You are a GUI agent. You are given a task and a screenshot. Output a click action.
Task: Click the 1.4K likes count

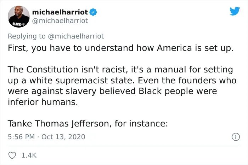click(x=29, y=155)
